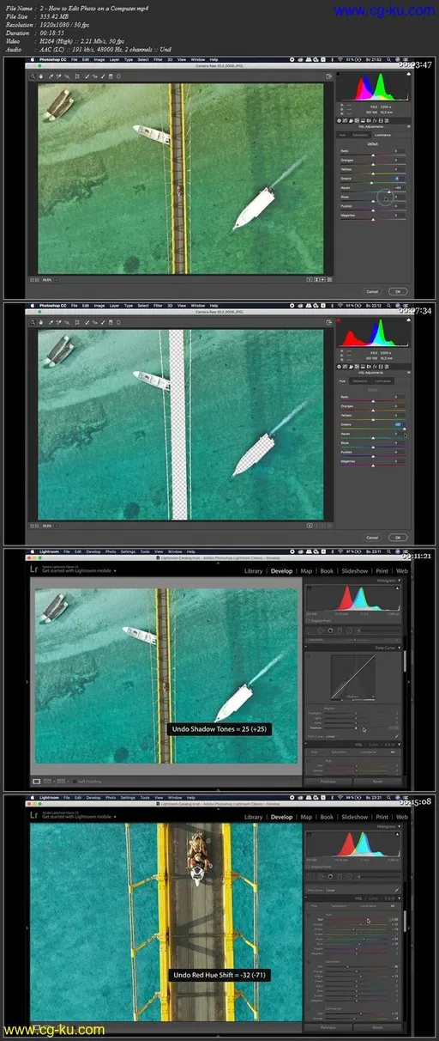Click Previous button in the 11:21 Lightroom frame
439x1041 pixels.
tap(328, 782)
